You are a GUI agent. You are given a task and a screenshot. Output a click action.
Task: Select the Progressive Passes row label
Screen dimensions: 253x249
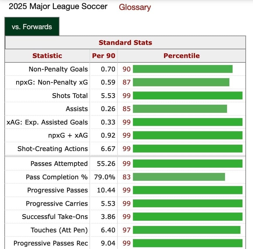[57, 190]
